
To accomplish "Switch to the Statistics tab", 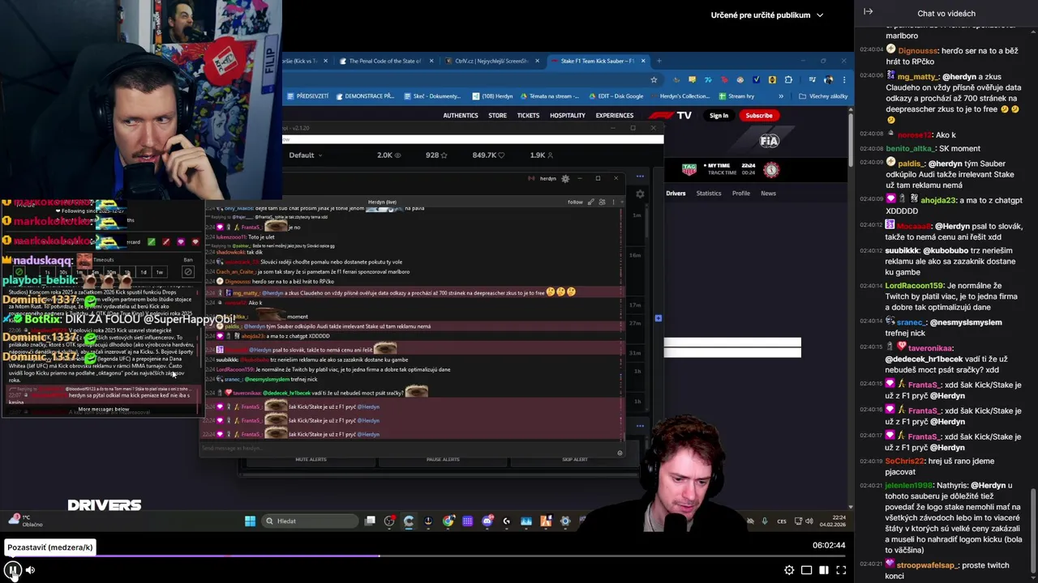I will pos(708,194).
